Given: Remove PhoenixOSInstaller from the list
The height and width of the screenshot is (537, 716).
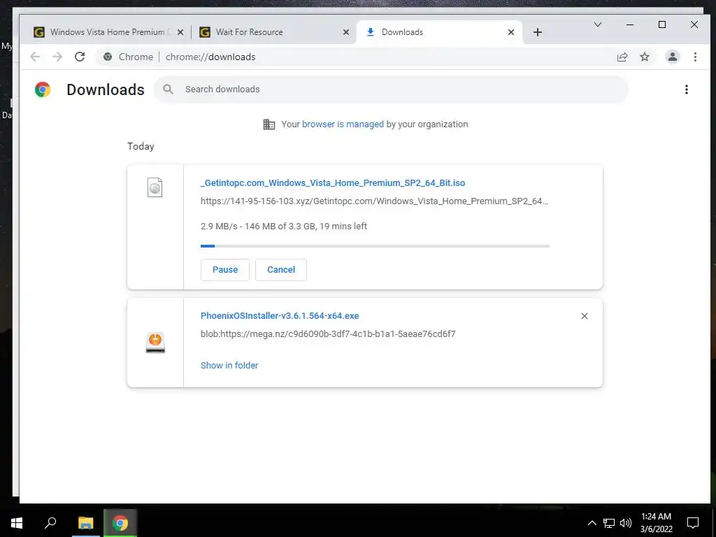Looking at the screenshot, I should tap(584, 316).
